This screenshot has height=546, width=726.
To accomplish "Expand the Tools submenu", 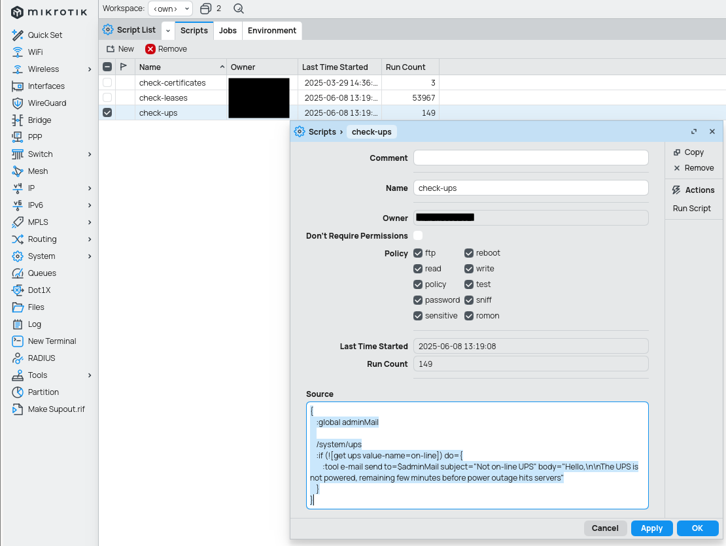I will click(90, 375).
